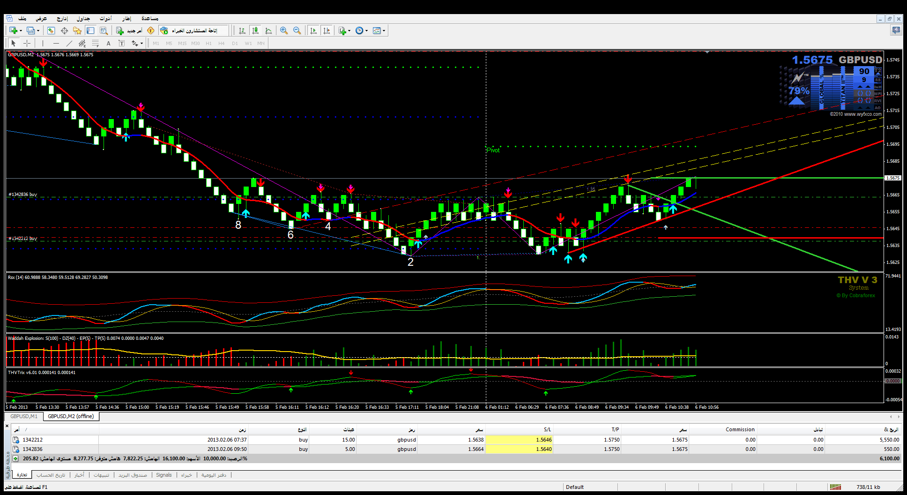The image size is (907, 495).
Task: Select the text label tool
Action: (x=121, y=43)
